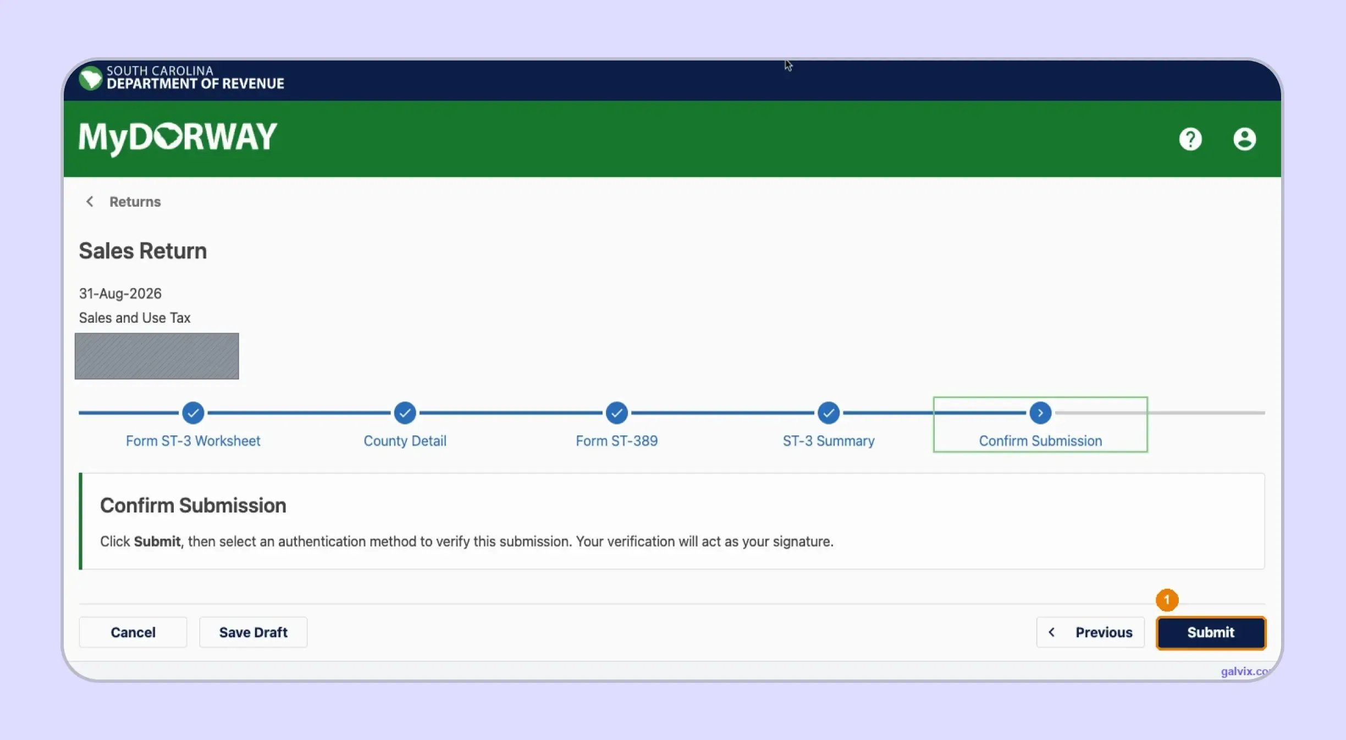
Task: Click the back chevron beside Returns
Action: point(90,202)
